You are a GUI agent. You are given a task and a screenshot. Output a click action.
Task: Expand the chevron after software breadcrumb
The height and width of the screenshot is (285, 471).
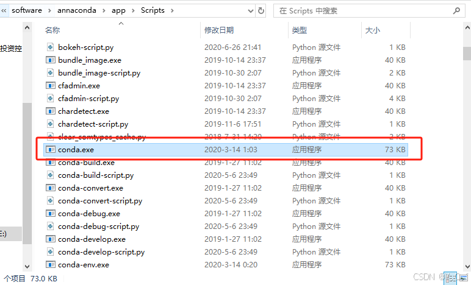click(x=50, y=11)
